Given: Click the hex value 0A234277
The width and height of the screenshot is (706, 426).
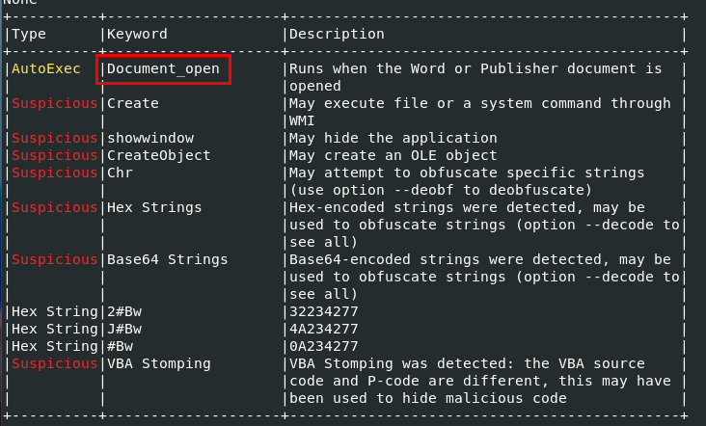Looking at the screenshot, I should pos(324,347).
